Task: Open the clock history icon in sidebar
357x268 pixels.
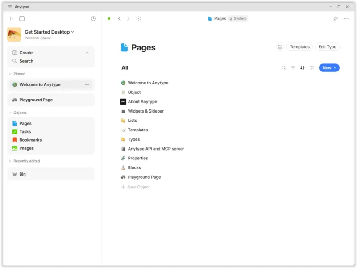Action: (93, 18)
